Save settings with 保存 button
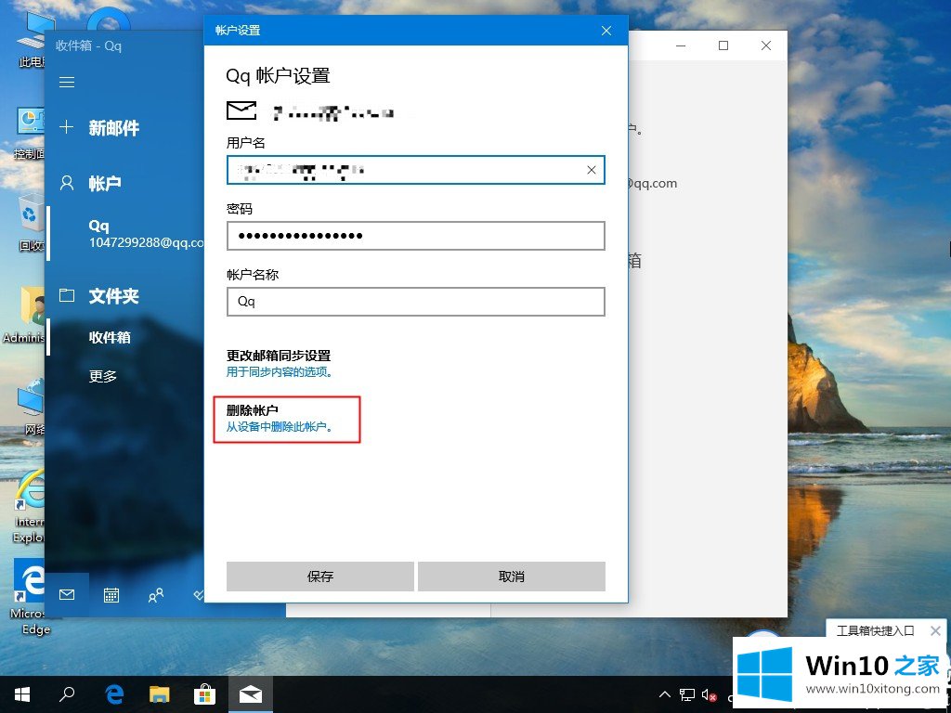Viewport: 951px width, 713px height. click(320, 576)
